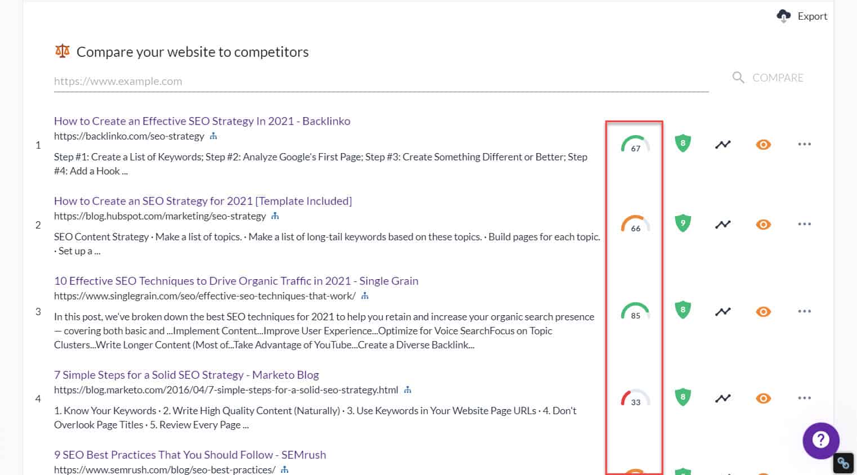Click the sitemap icon beside the HubSpot URL

coord(275,216)
